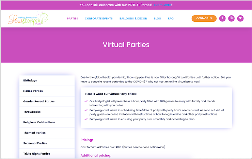The height and width of the screenshot is (159, 252).
Task: Click 'Here is what our Virtual Party offers:' text
Action: [x=111, y=94]
